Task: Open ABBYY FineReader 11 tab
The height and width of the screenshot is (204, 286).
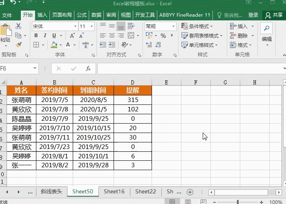Action: point(185,15)
